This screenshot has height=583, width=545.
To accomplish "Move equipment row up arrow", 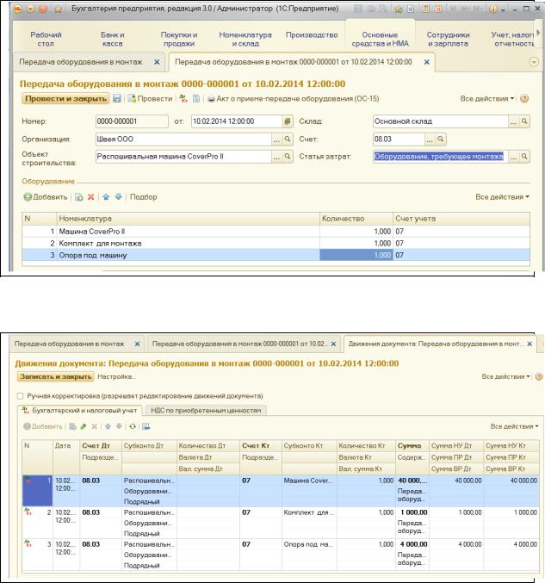I will pos(106,197).
